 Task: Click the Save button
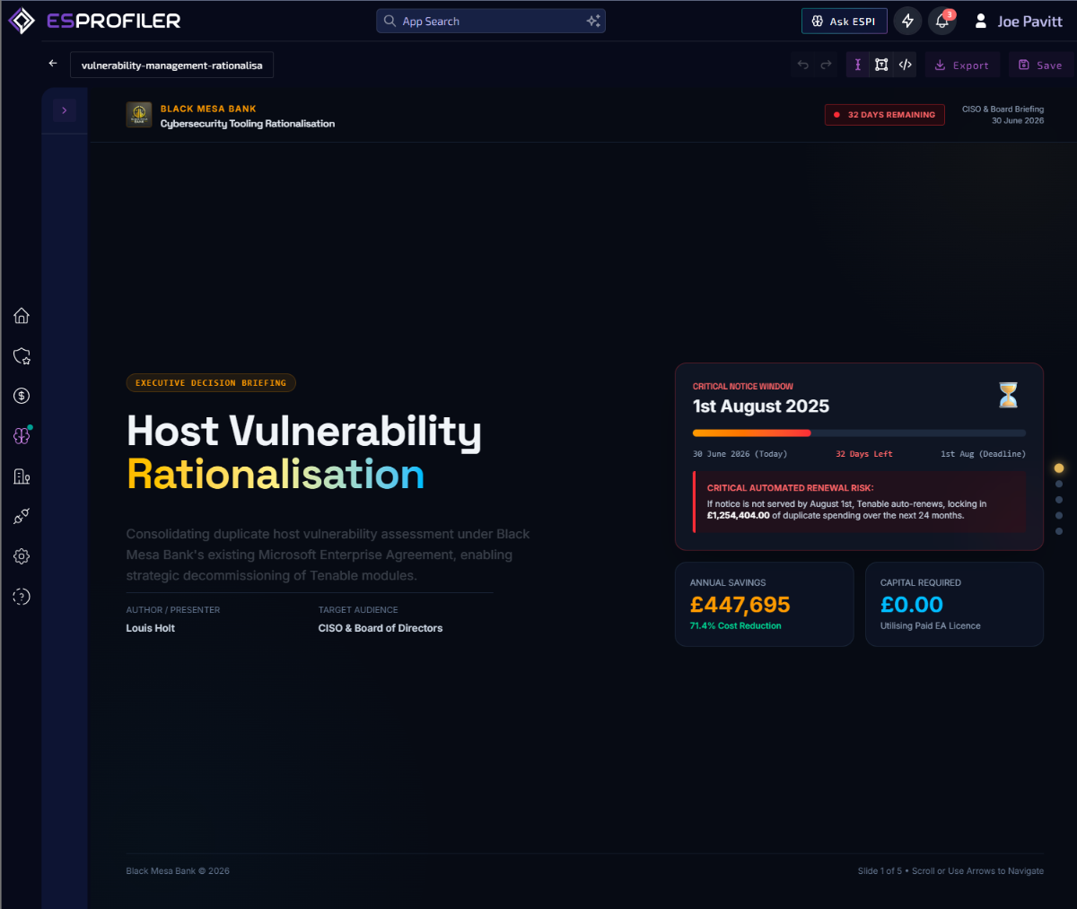[x=1040, y=65]
